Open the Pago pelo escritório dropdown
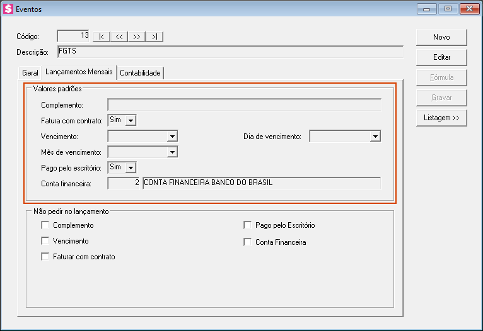The height and width of the screenshot is (331, 483). pos(131,167)
